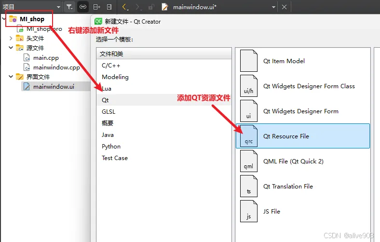The height and width of the screenshot is (242, 380).
Task: Expand the 头文件 folder
Action: click(11, 38)
